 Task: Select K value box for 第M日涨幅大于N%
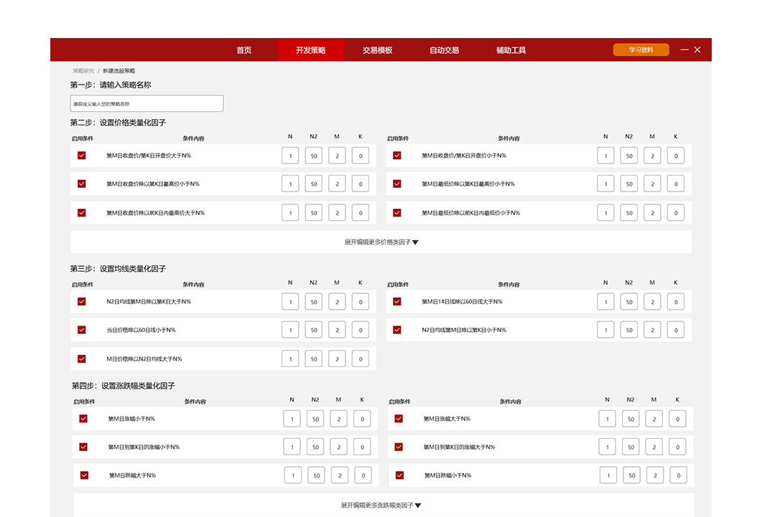(x=677, y=419)
